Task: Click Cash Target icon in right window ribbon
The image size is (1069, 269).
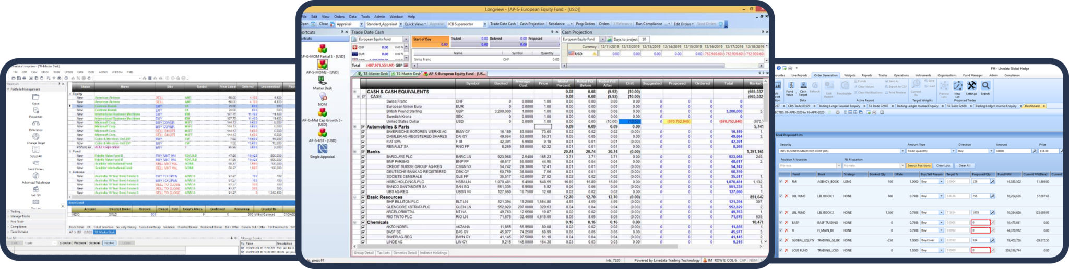Action: [x=803, y=86]
